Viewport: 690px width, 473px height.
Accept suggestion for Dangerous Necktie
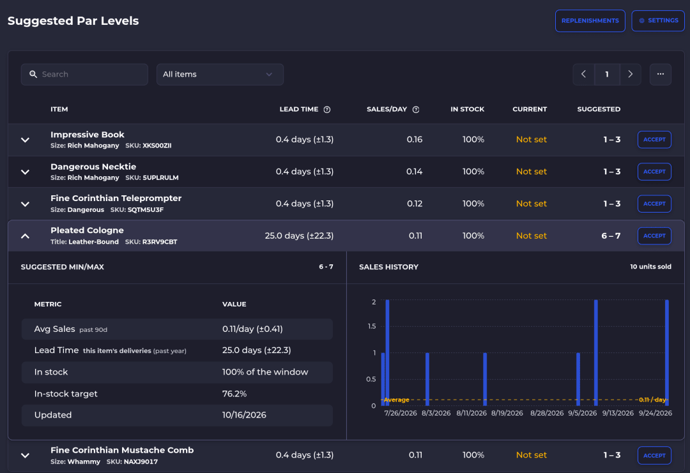654,172
